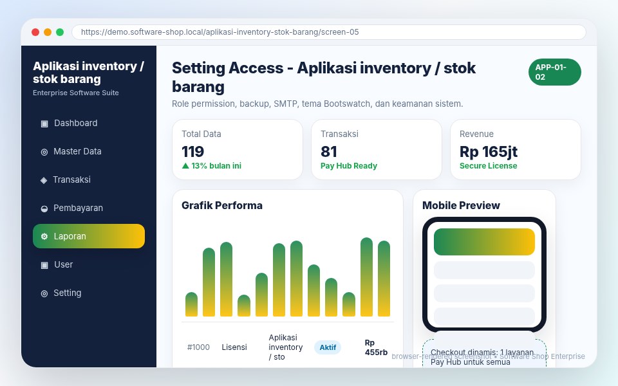Click the APP-01-02 green badge
The width and height of the screenshot is (618, 386).
[554, 72]
